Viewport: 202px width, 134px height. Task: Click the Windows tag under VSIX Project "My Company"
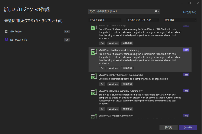(113, 84)
